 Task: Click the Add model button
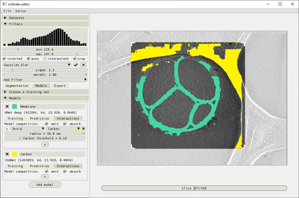(45, 185)
